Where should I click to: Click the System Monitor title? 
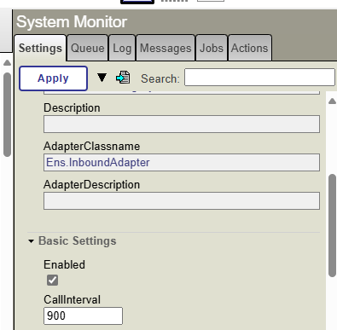(x=72, y=22)
